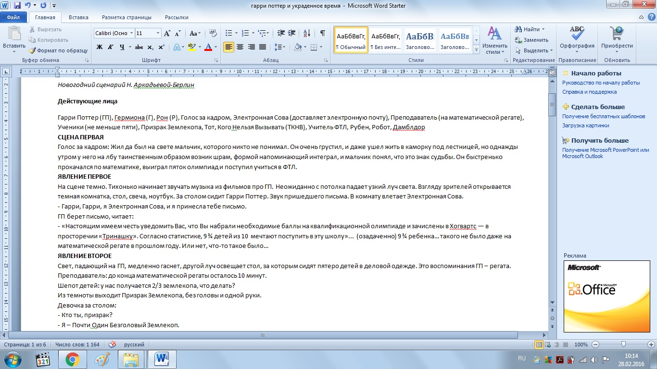Viewport: 657px width, 369px height.
Task: Open the File (Файл) tab
Action: (x=13, y=17)
